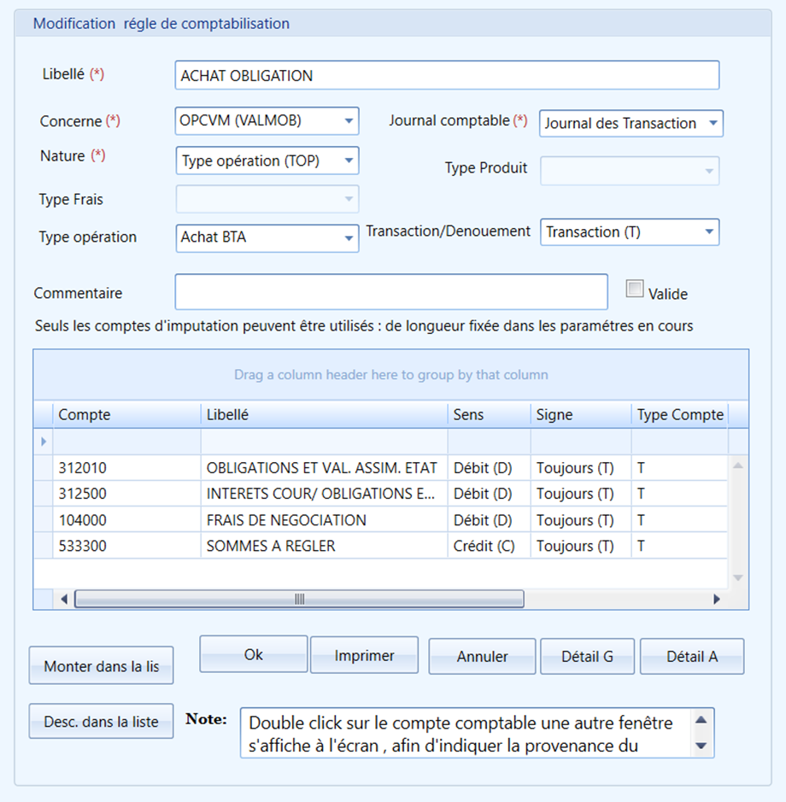786x802 pixels.
Task: Sort by the Libellé grid column header
Action: [324, 414]
